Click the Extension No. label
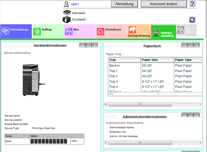This screenshot has width=207, height=152. [118, 132]
